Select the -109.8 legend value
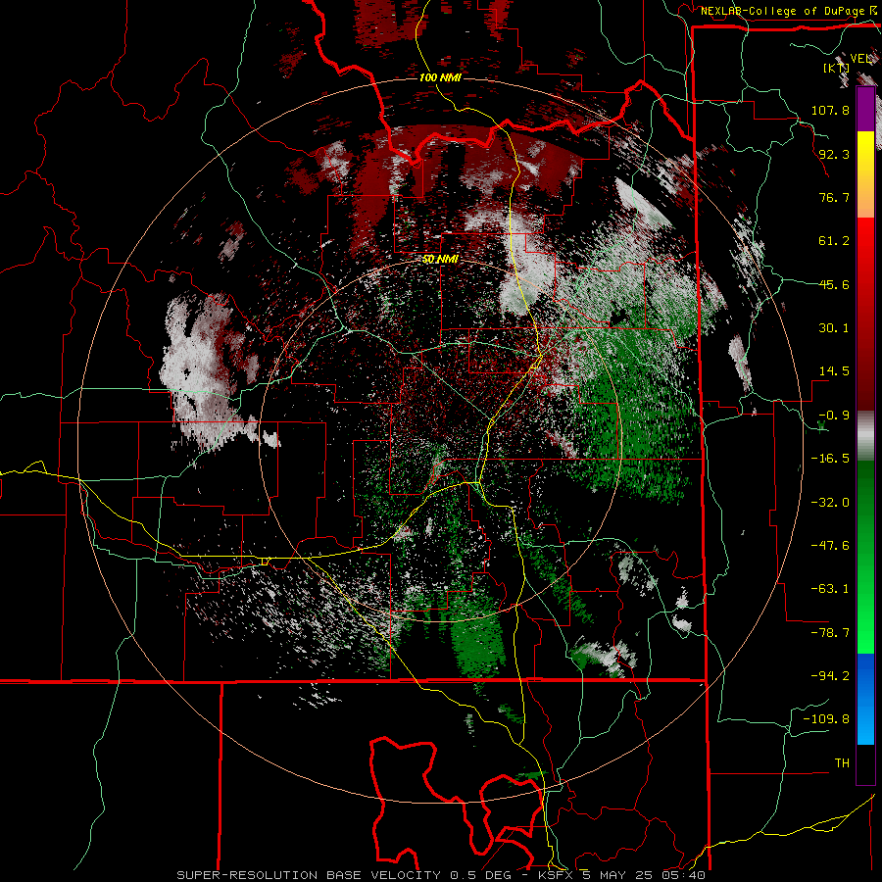 point(826,719)
